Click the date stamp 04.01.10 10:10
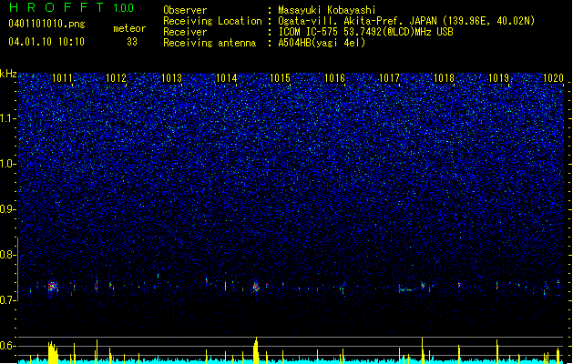 pos(46,42)
